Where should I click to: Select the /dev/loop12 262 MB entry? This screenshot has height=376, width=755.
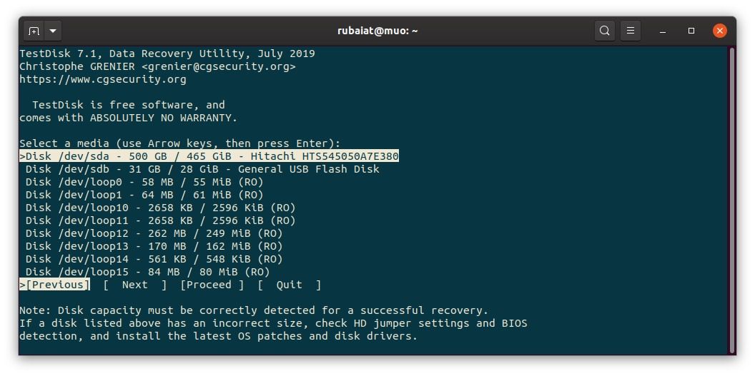(x=154, y=233)
